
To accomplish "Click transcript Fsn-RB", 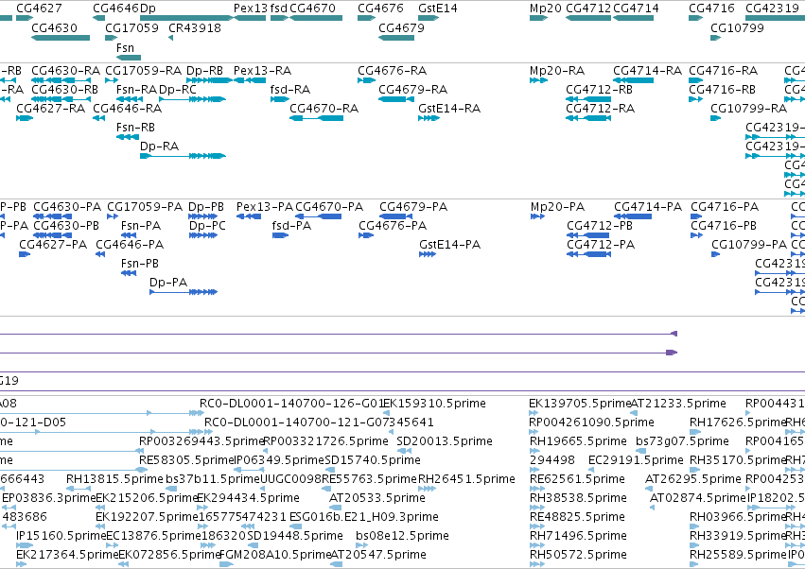I will pos(135,128).
